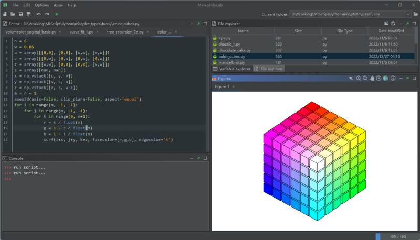Activate the Pan hand tool in Figures
This screenshot has width=420, height=240.
pyautogui.click(x=372, y=78)
